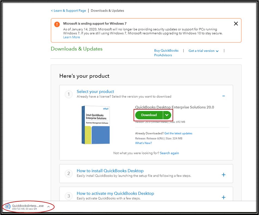
Task: Click the step 1 number circle
Action: point(69,94)
